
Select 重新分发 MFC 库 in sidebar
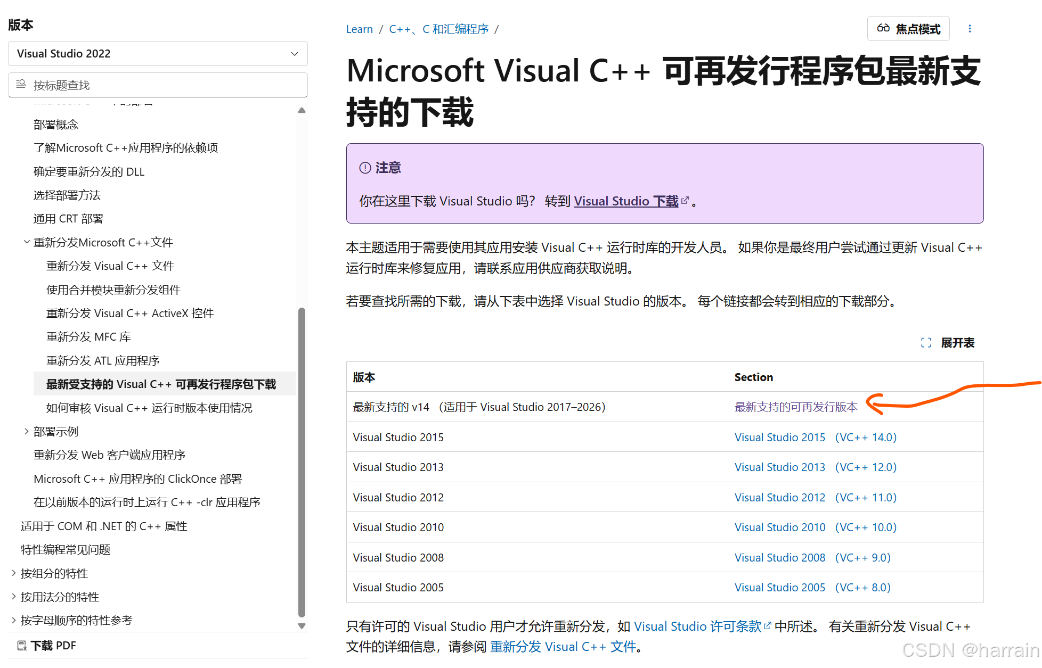pyautogui.click(x=88, y=337)
